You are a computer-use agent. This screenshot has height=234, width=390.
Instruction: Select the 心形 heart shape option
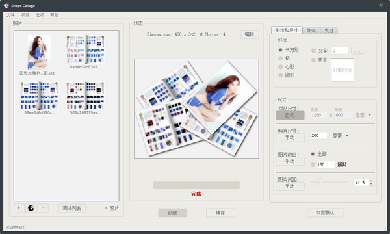281,67
